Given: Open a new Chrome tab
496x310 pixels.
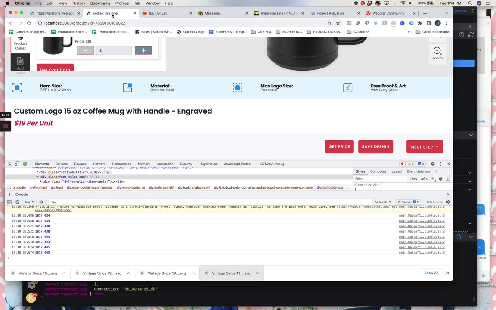Looking at the screenshot, I should [x=425, y=13].
